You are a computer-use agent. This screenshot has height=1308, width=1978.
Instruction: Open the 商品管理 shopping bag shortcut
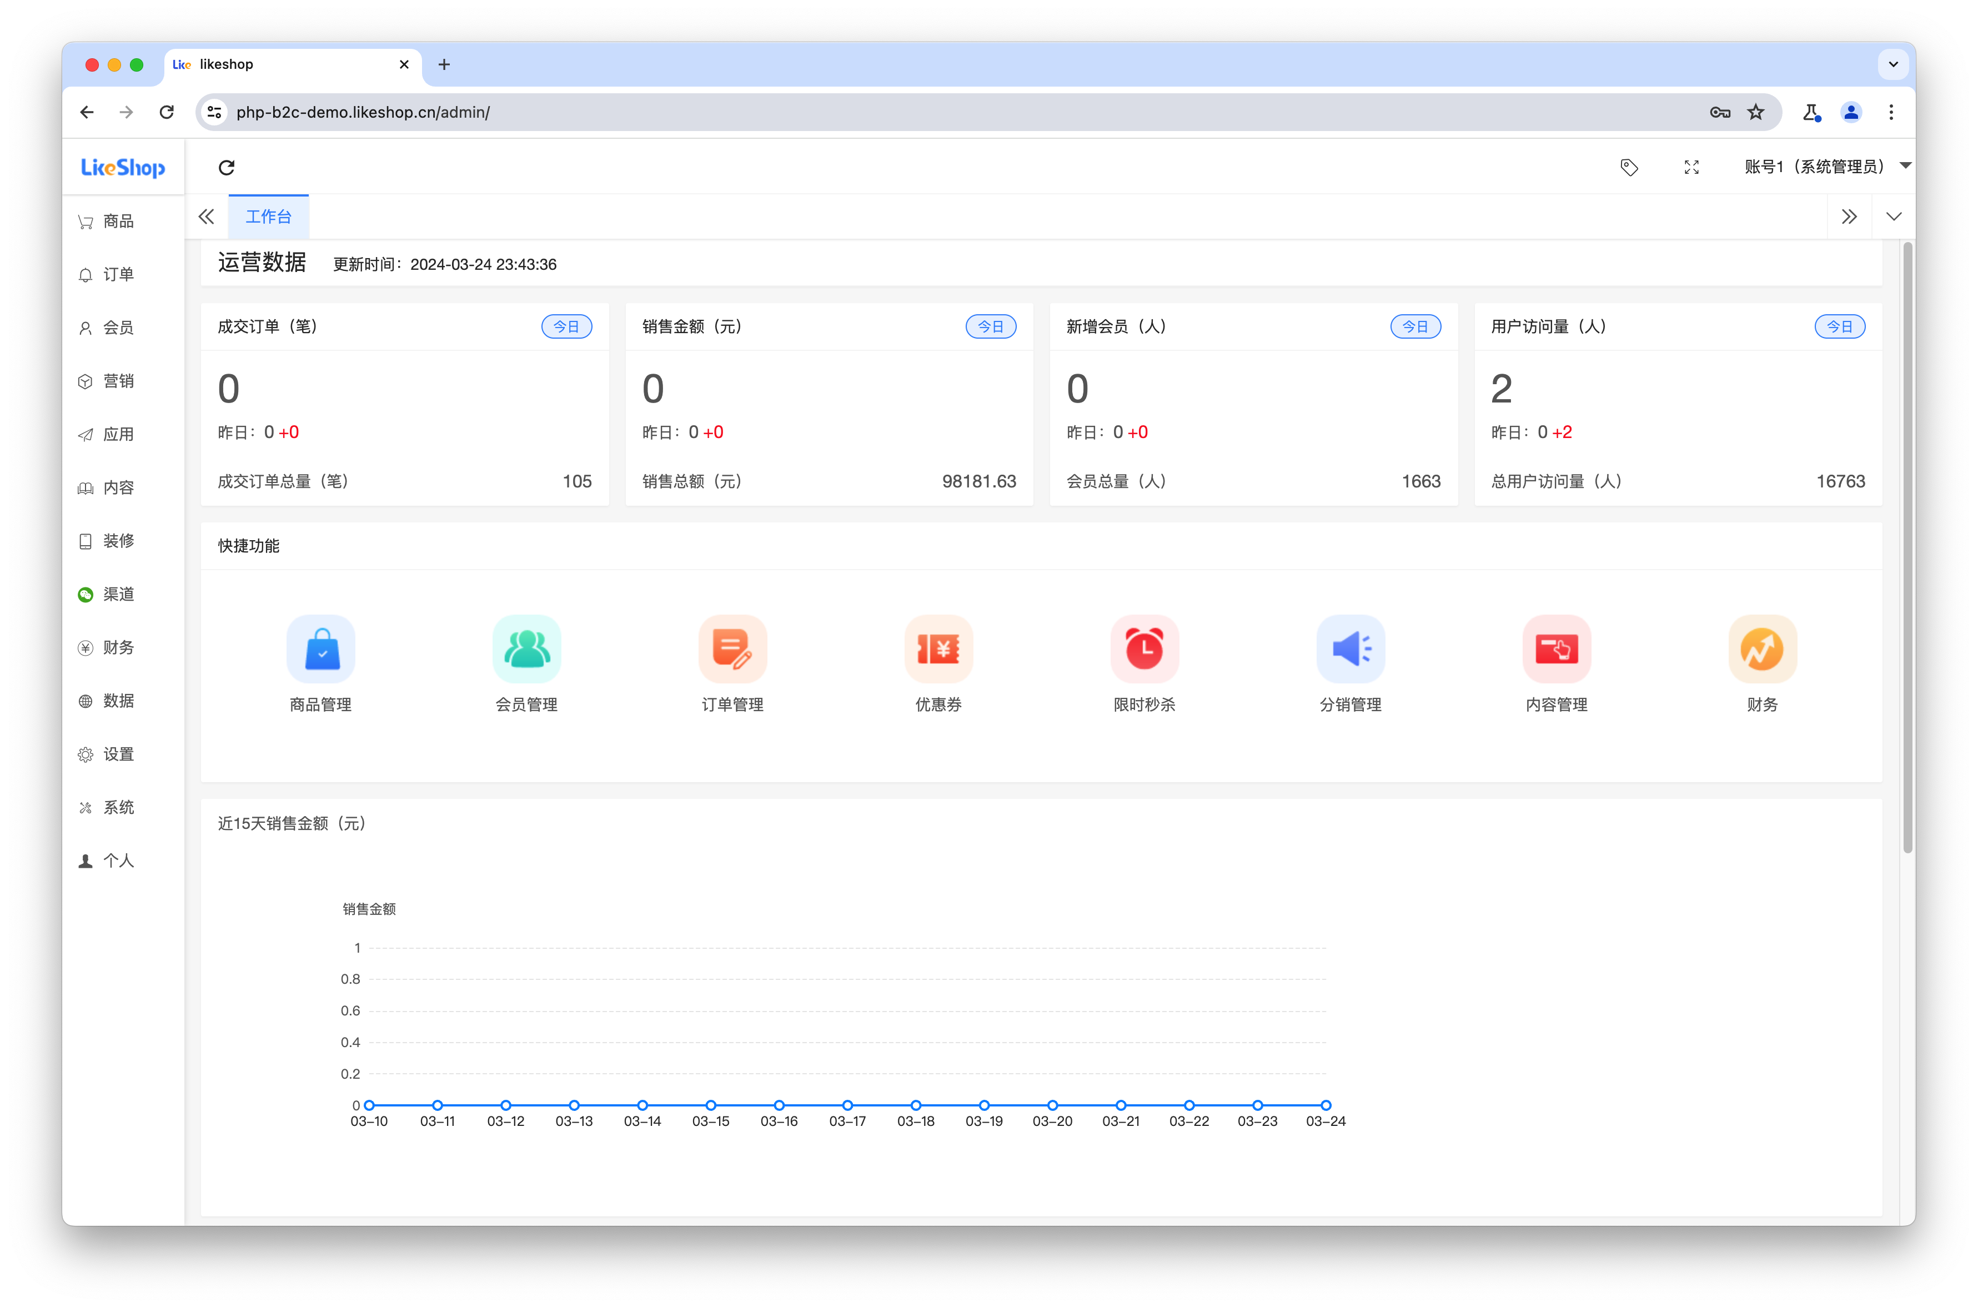click(x=320, y=649)
